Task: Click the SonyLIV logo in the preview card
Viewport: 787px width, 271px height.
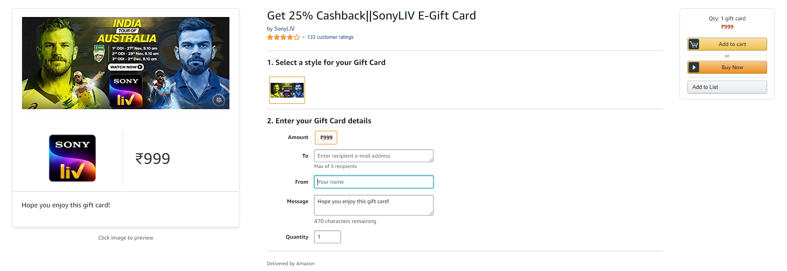Action: click(73, 158)
